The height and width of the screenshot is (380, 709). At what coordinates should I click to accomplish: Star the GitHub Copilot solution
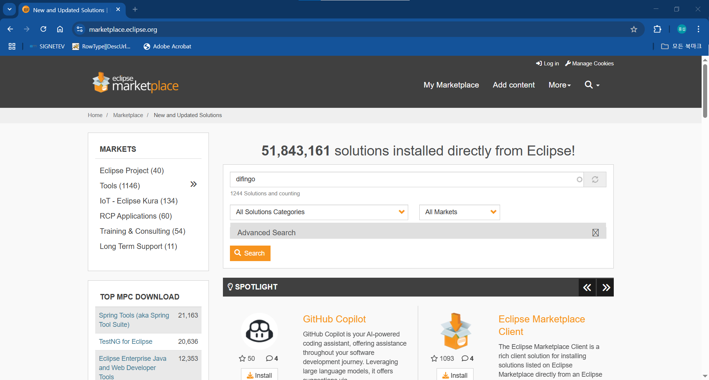point(242,359)
